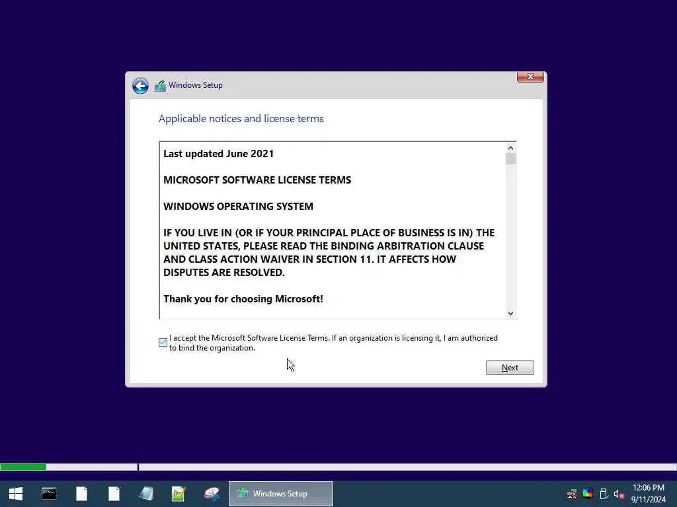The image size is (677, 507).
Task: Click 'Applicable notices and license terms' heading
Action: [x=241, y=119]
